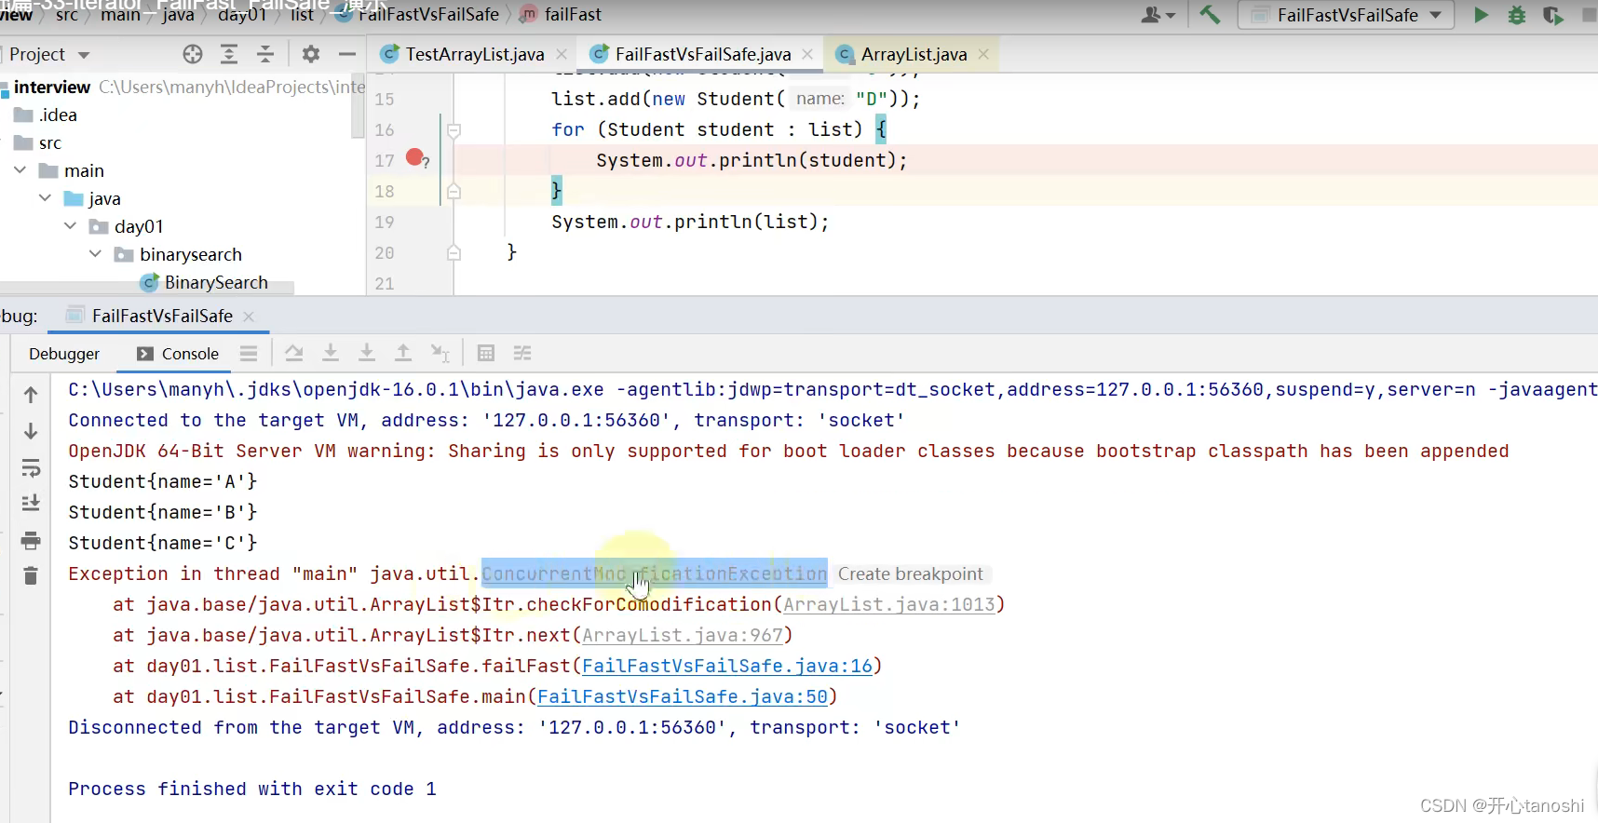This screenshot has width=1598, height=823.
Task: Click the Project tree vertical scrollbar
Action: tap(358, 106)
